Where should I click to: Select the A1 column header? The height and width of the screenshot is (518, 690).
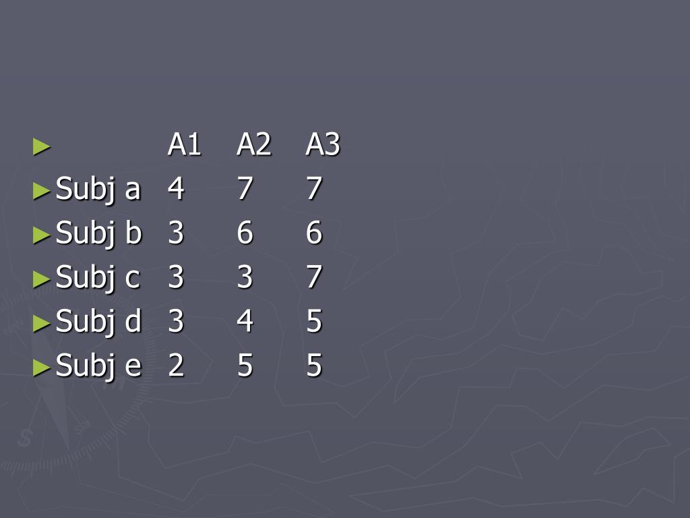click(185, 145)
